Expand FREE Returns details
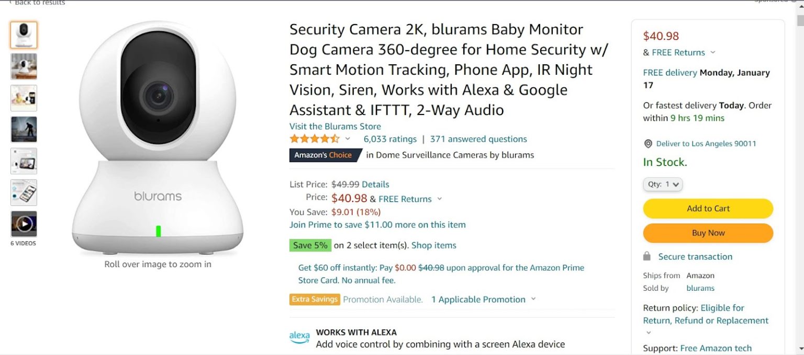The image size is (804, 355). [713, 52]
